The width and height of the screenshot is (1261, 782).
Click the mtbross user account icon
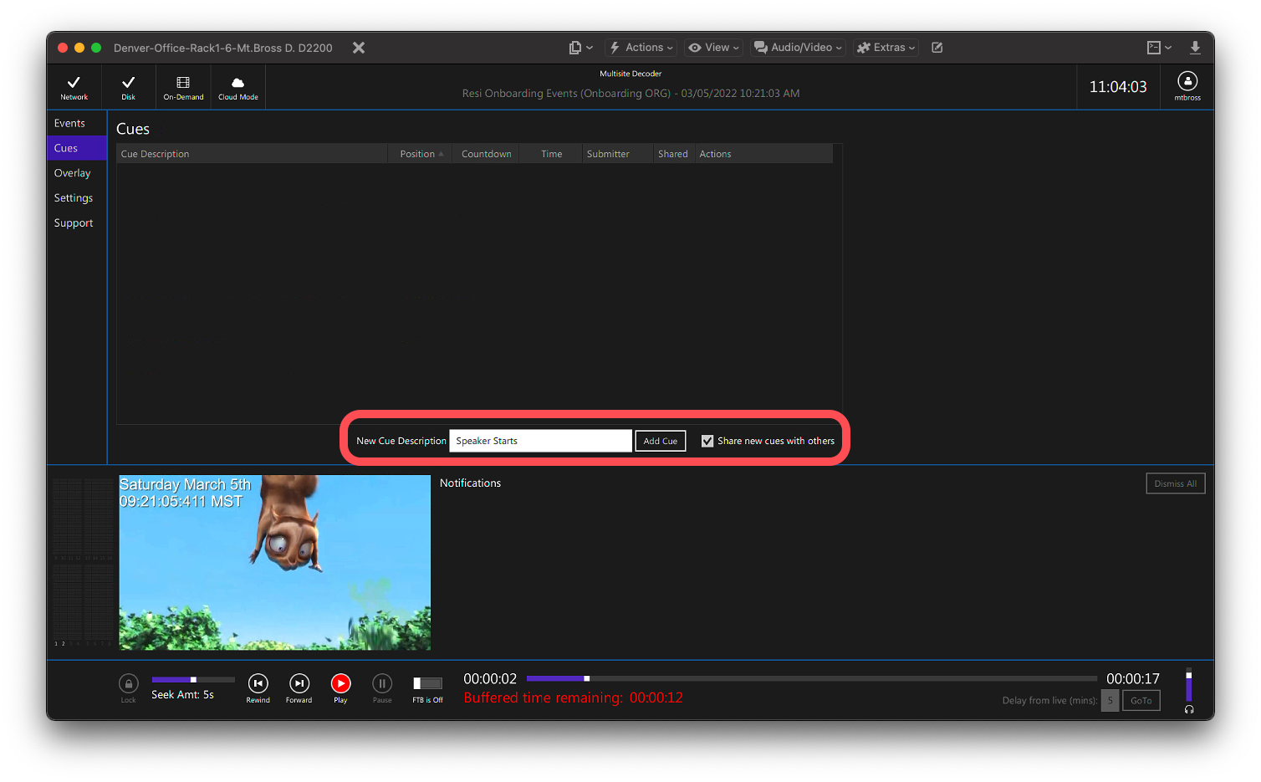pyautogui.click(x=1187, y=86)
